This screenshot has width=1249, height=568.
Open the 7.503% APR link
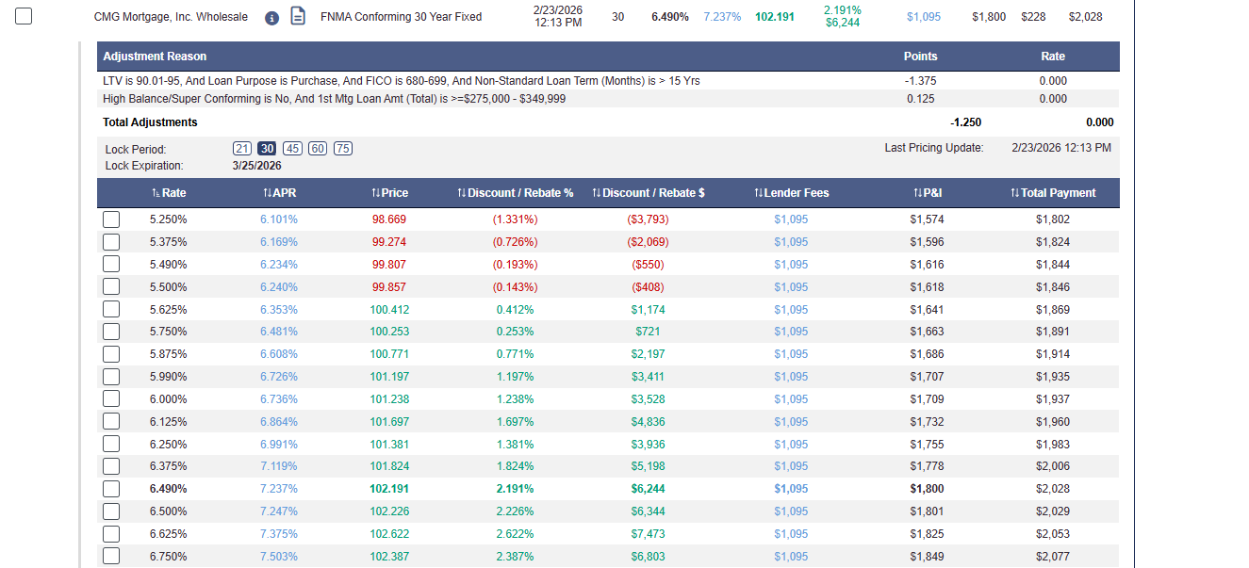(279, 557)
